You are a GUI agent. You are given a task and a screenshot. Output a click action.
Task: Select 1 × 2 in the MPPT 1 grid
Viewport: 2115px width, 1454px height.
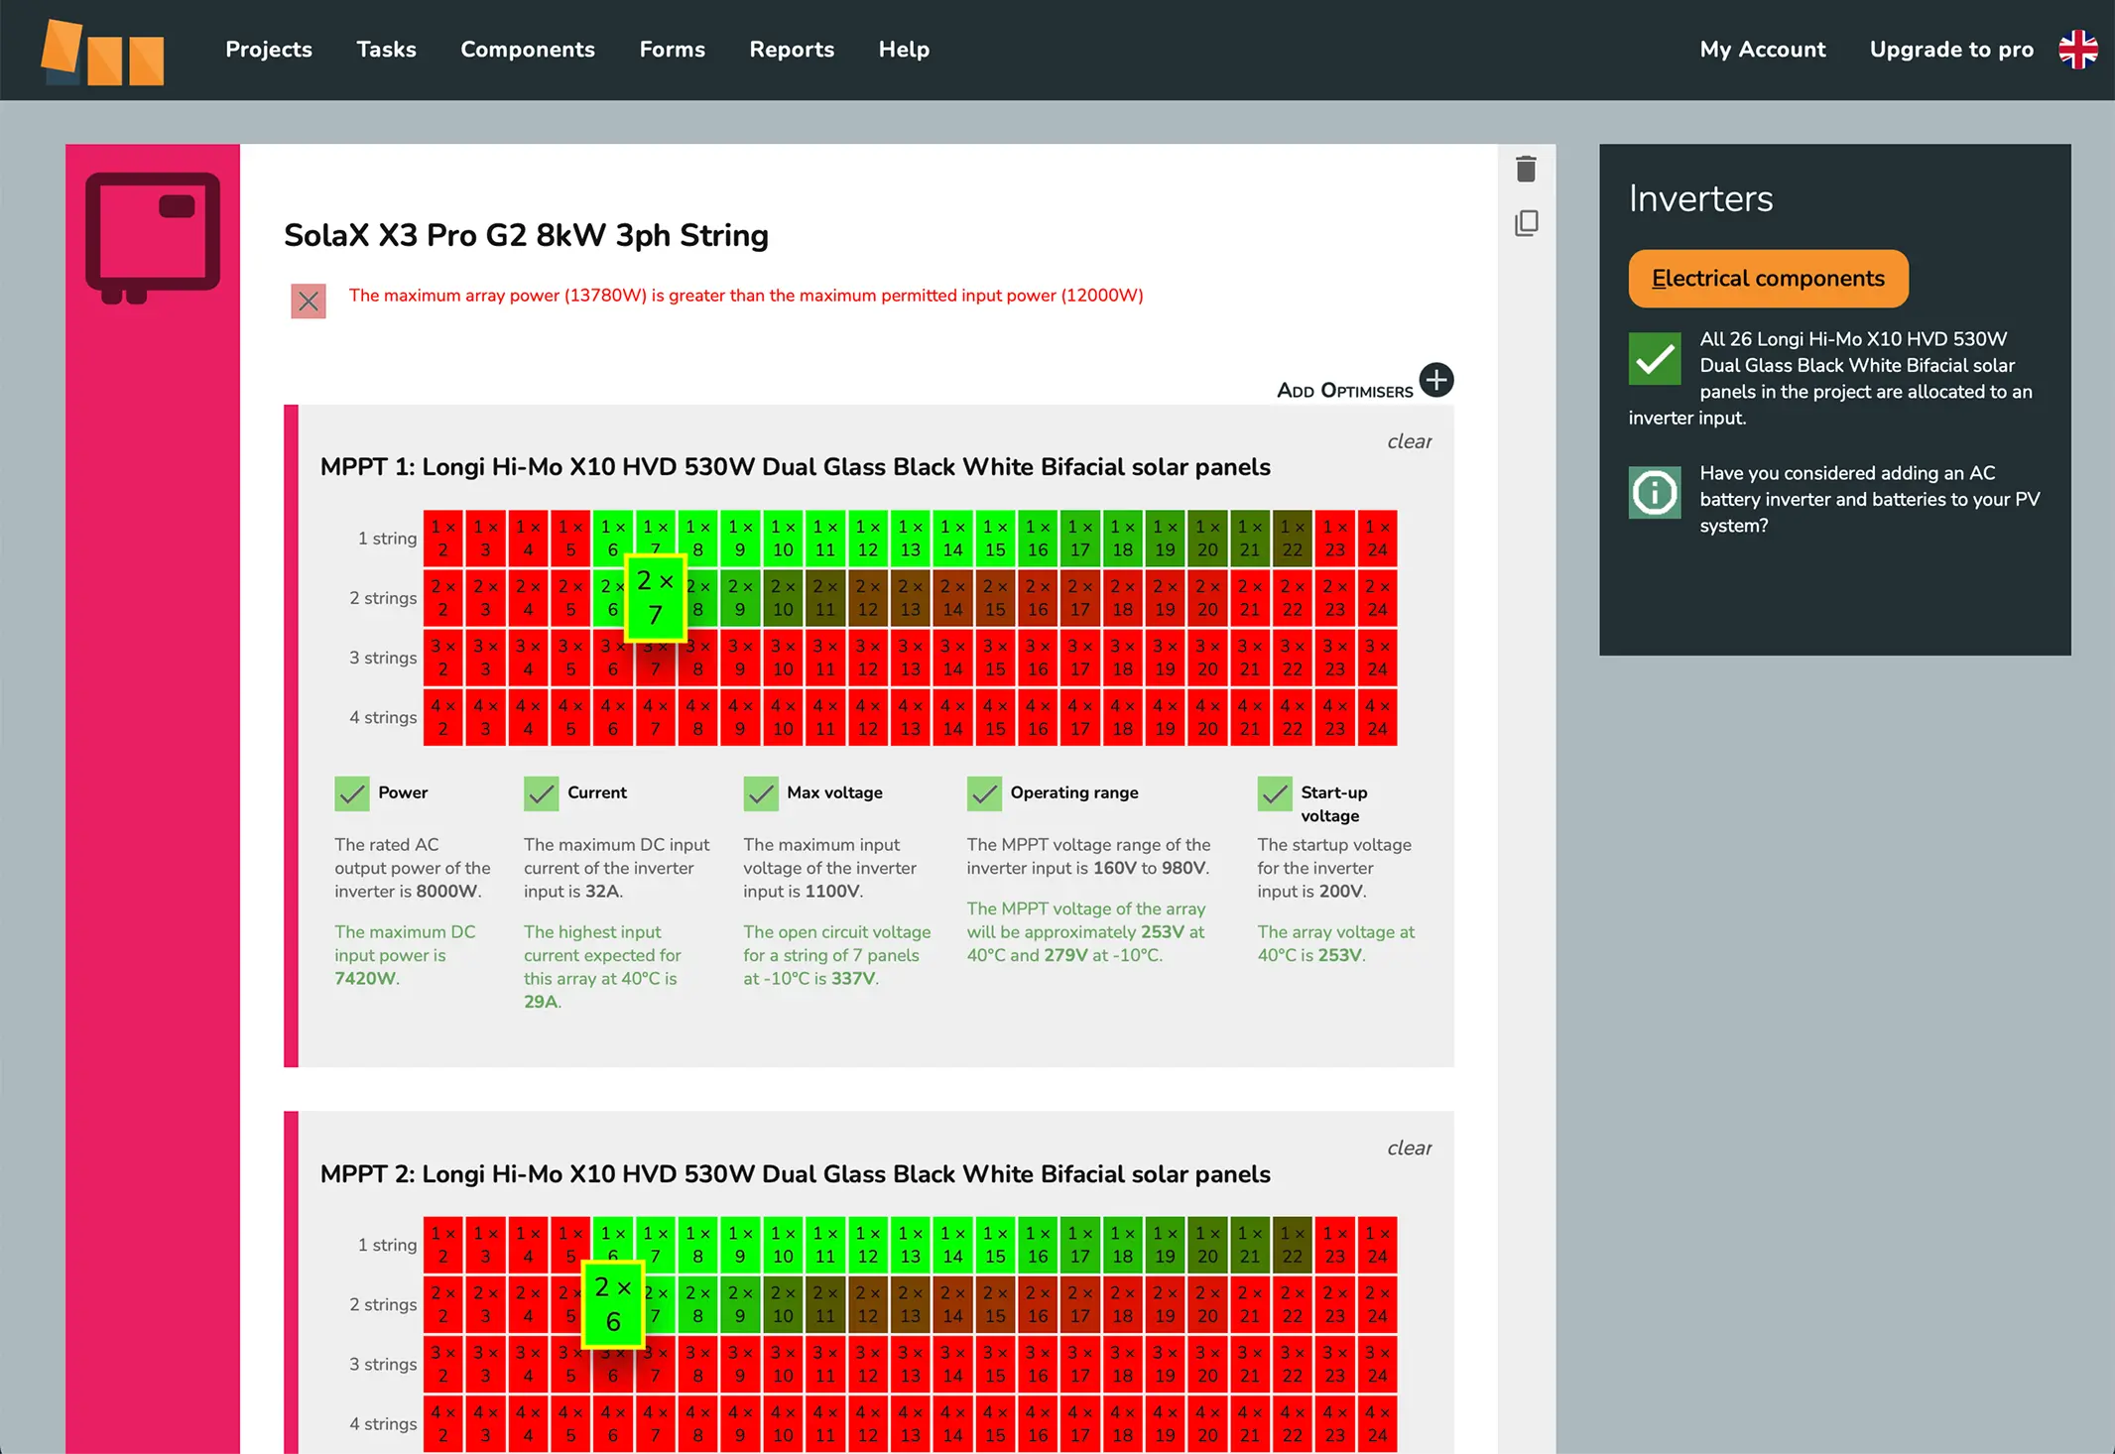point(443,539)
